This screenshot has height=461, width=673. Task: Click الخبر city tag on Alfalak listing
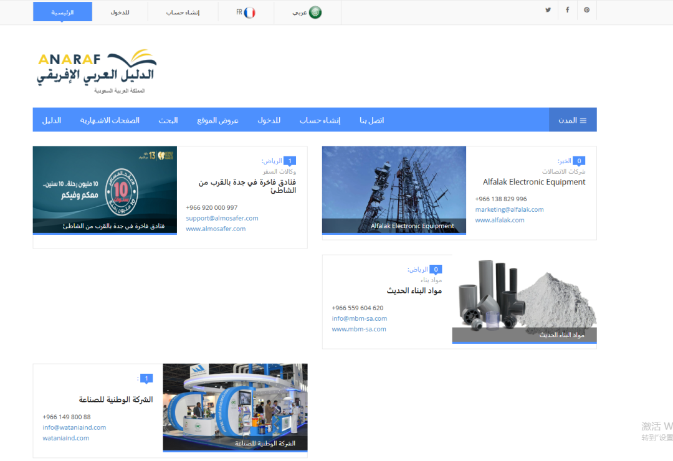565,161
